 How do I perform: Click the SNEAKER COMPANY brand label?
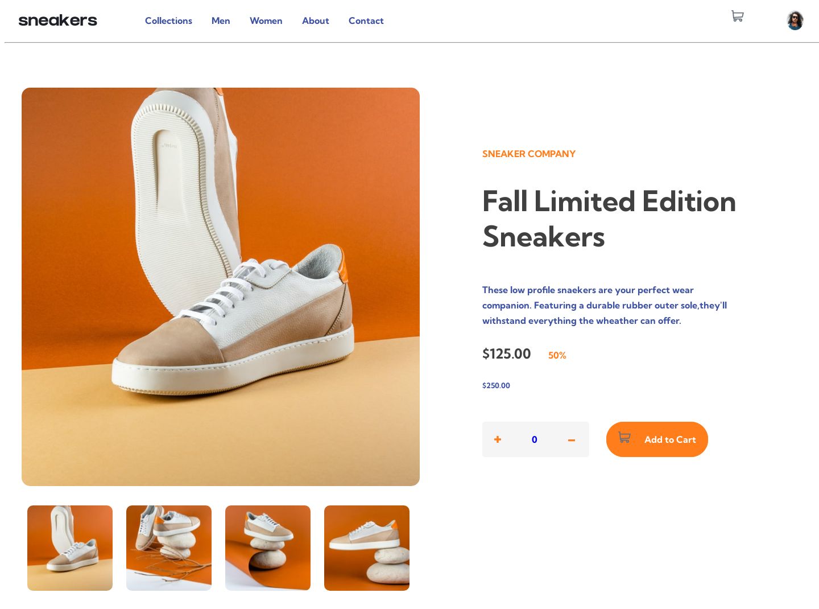pyautogui.click(x=528, y=154)
